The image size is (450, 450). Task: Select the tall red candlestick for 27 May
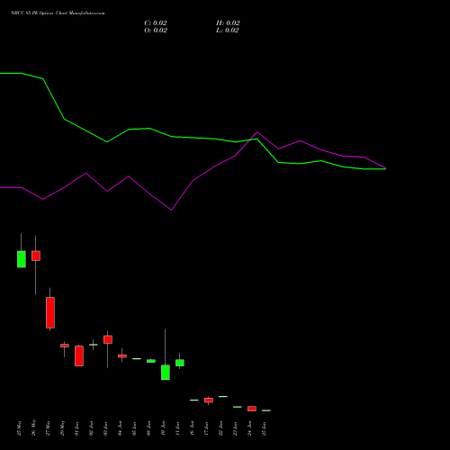pyautogui.click(x=50, y=312)
